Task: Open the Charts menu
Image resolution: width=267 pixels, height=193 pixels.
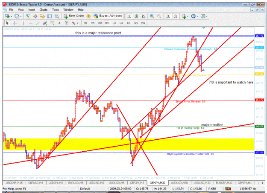Action: pyautogui.click(x=44, y=10)
